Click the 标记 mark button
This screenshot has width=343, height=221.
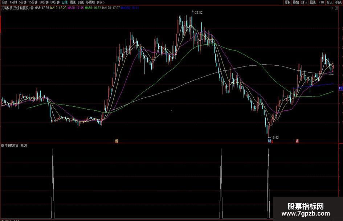(329, 3)
